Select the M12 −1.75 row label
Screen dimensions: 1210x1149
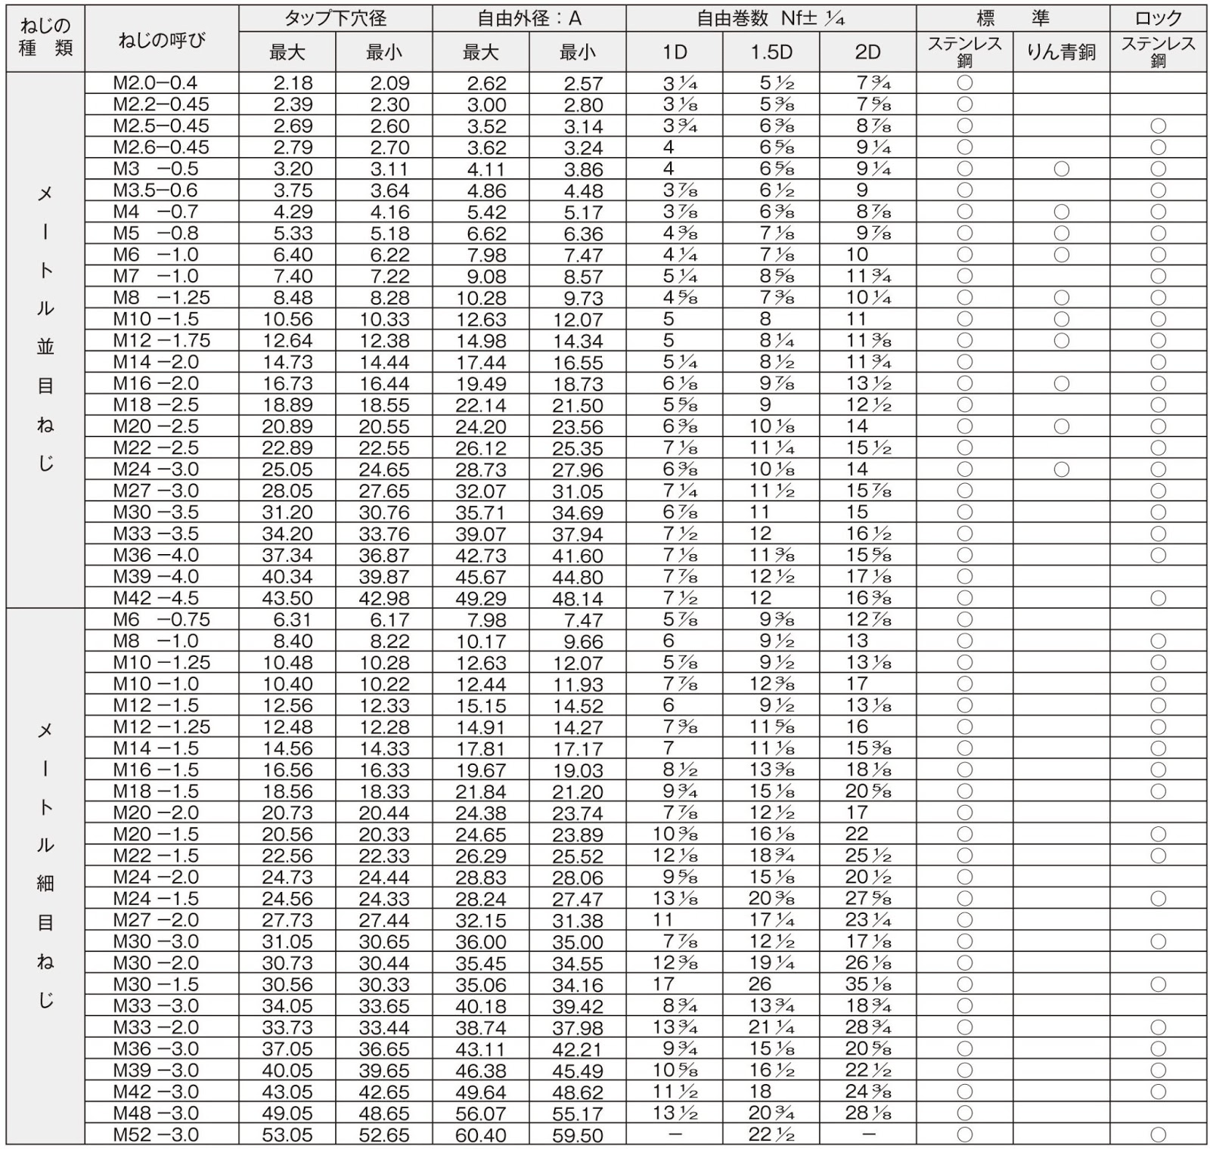point(161,341)
